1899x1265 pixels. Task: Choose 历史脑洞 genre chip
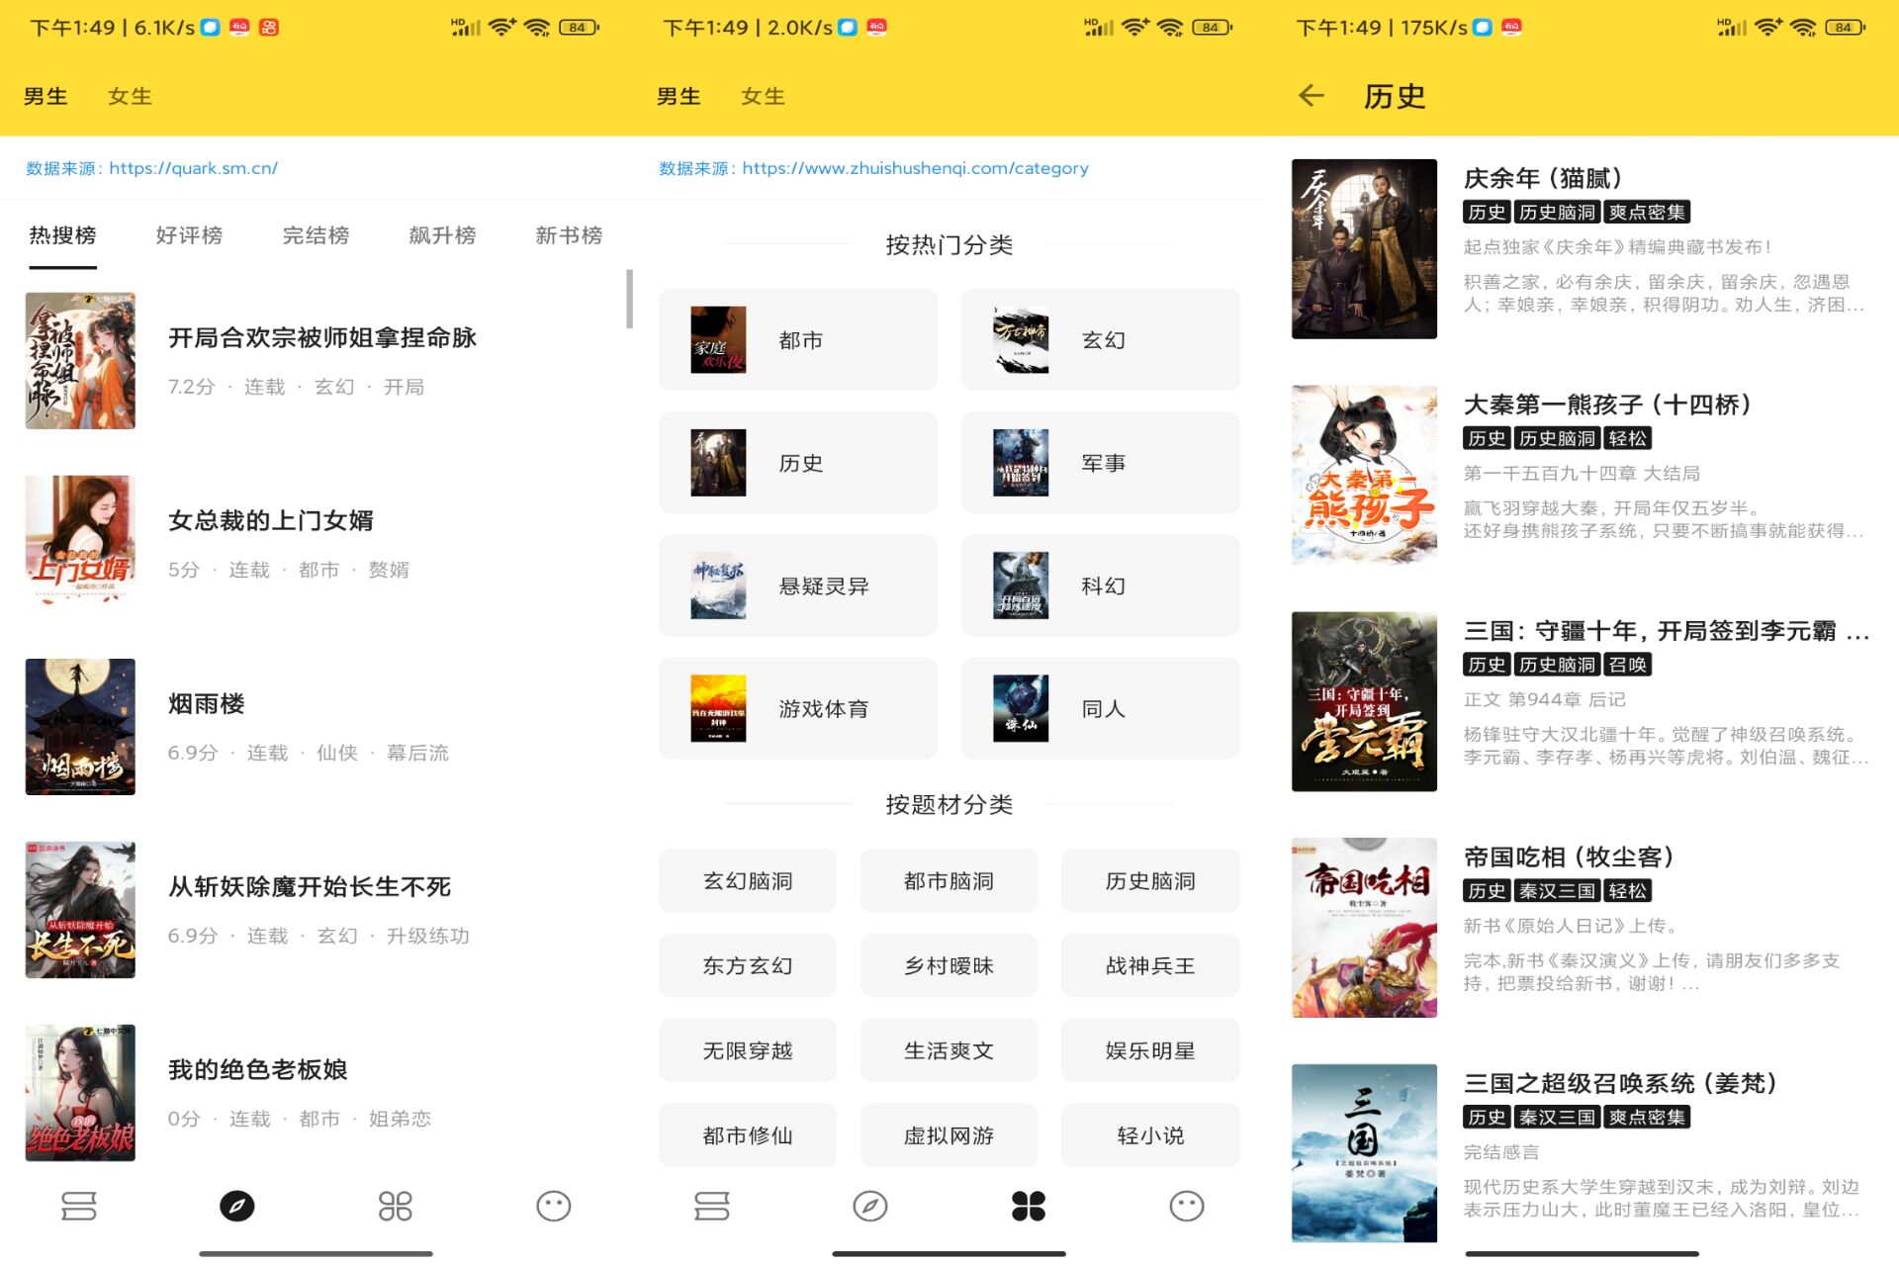(1150, 880)
